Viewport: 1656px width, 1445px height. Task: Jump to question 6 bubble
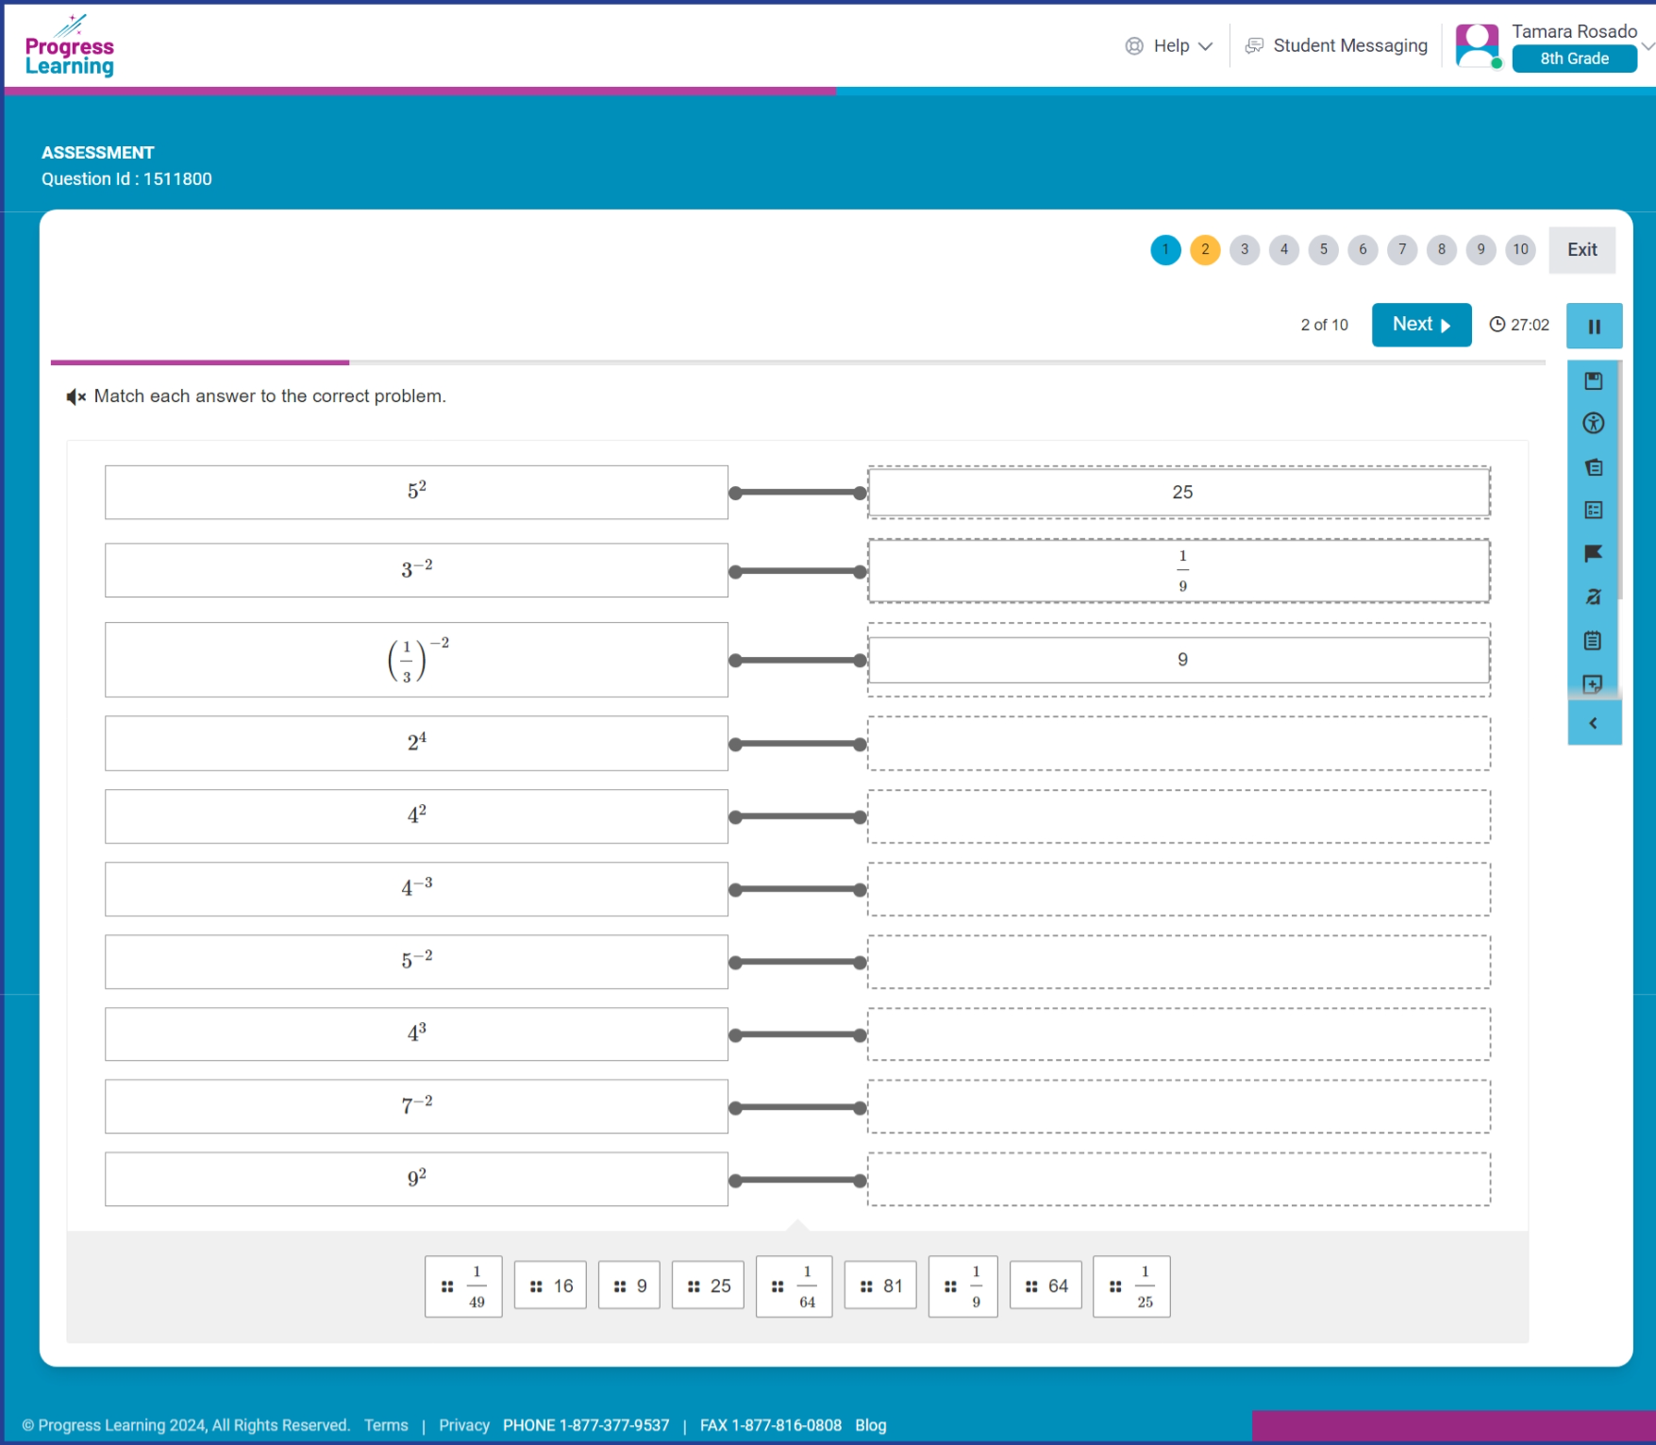click(1363, 250)
